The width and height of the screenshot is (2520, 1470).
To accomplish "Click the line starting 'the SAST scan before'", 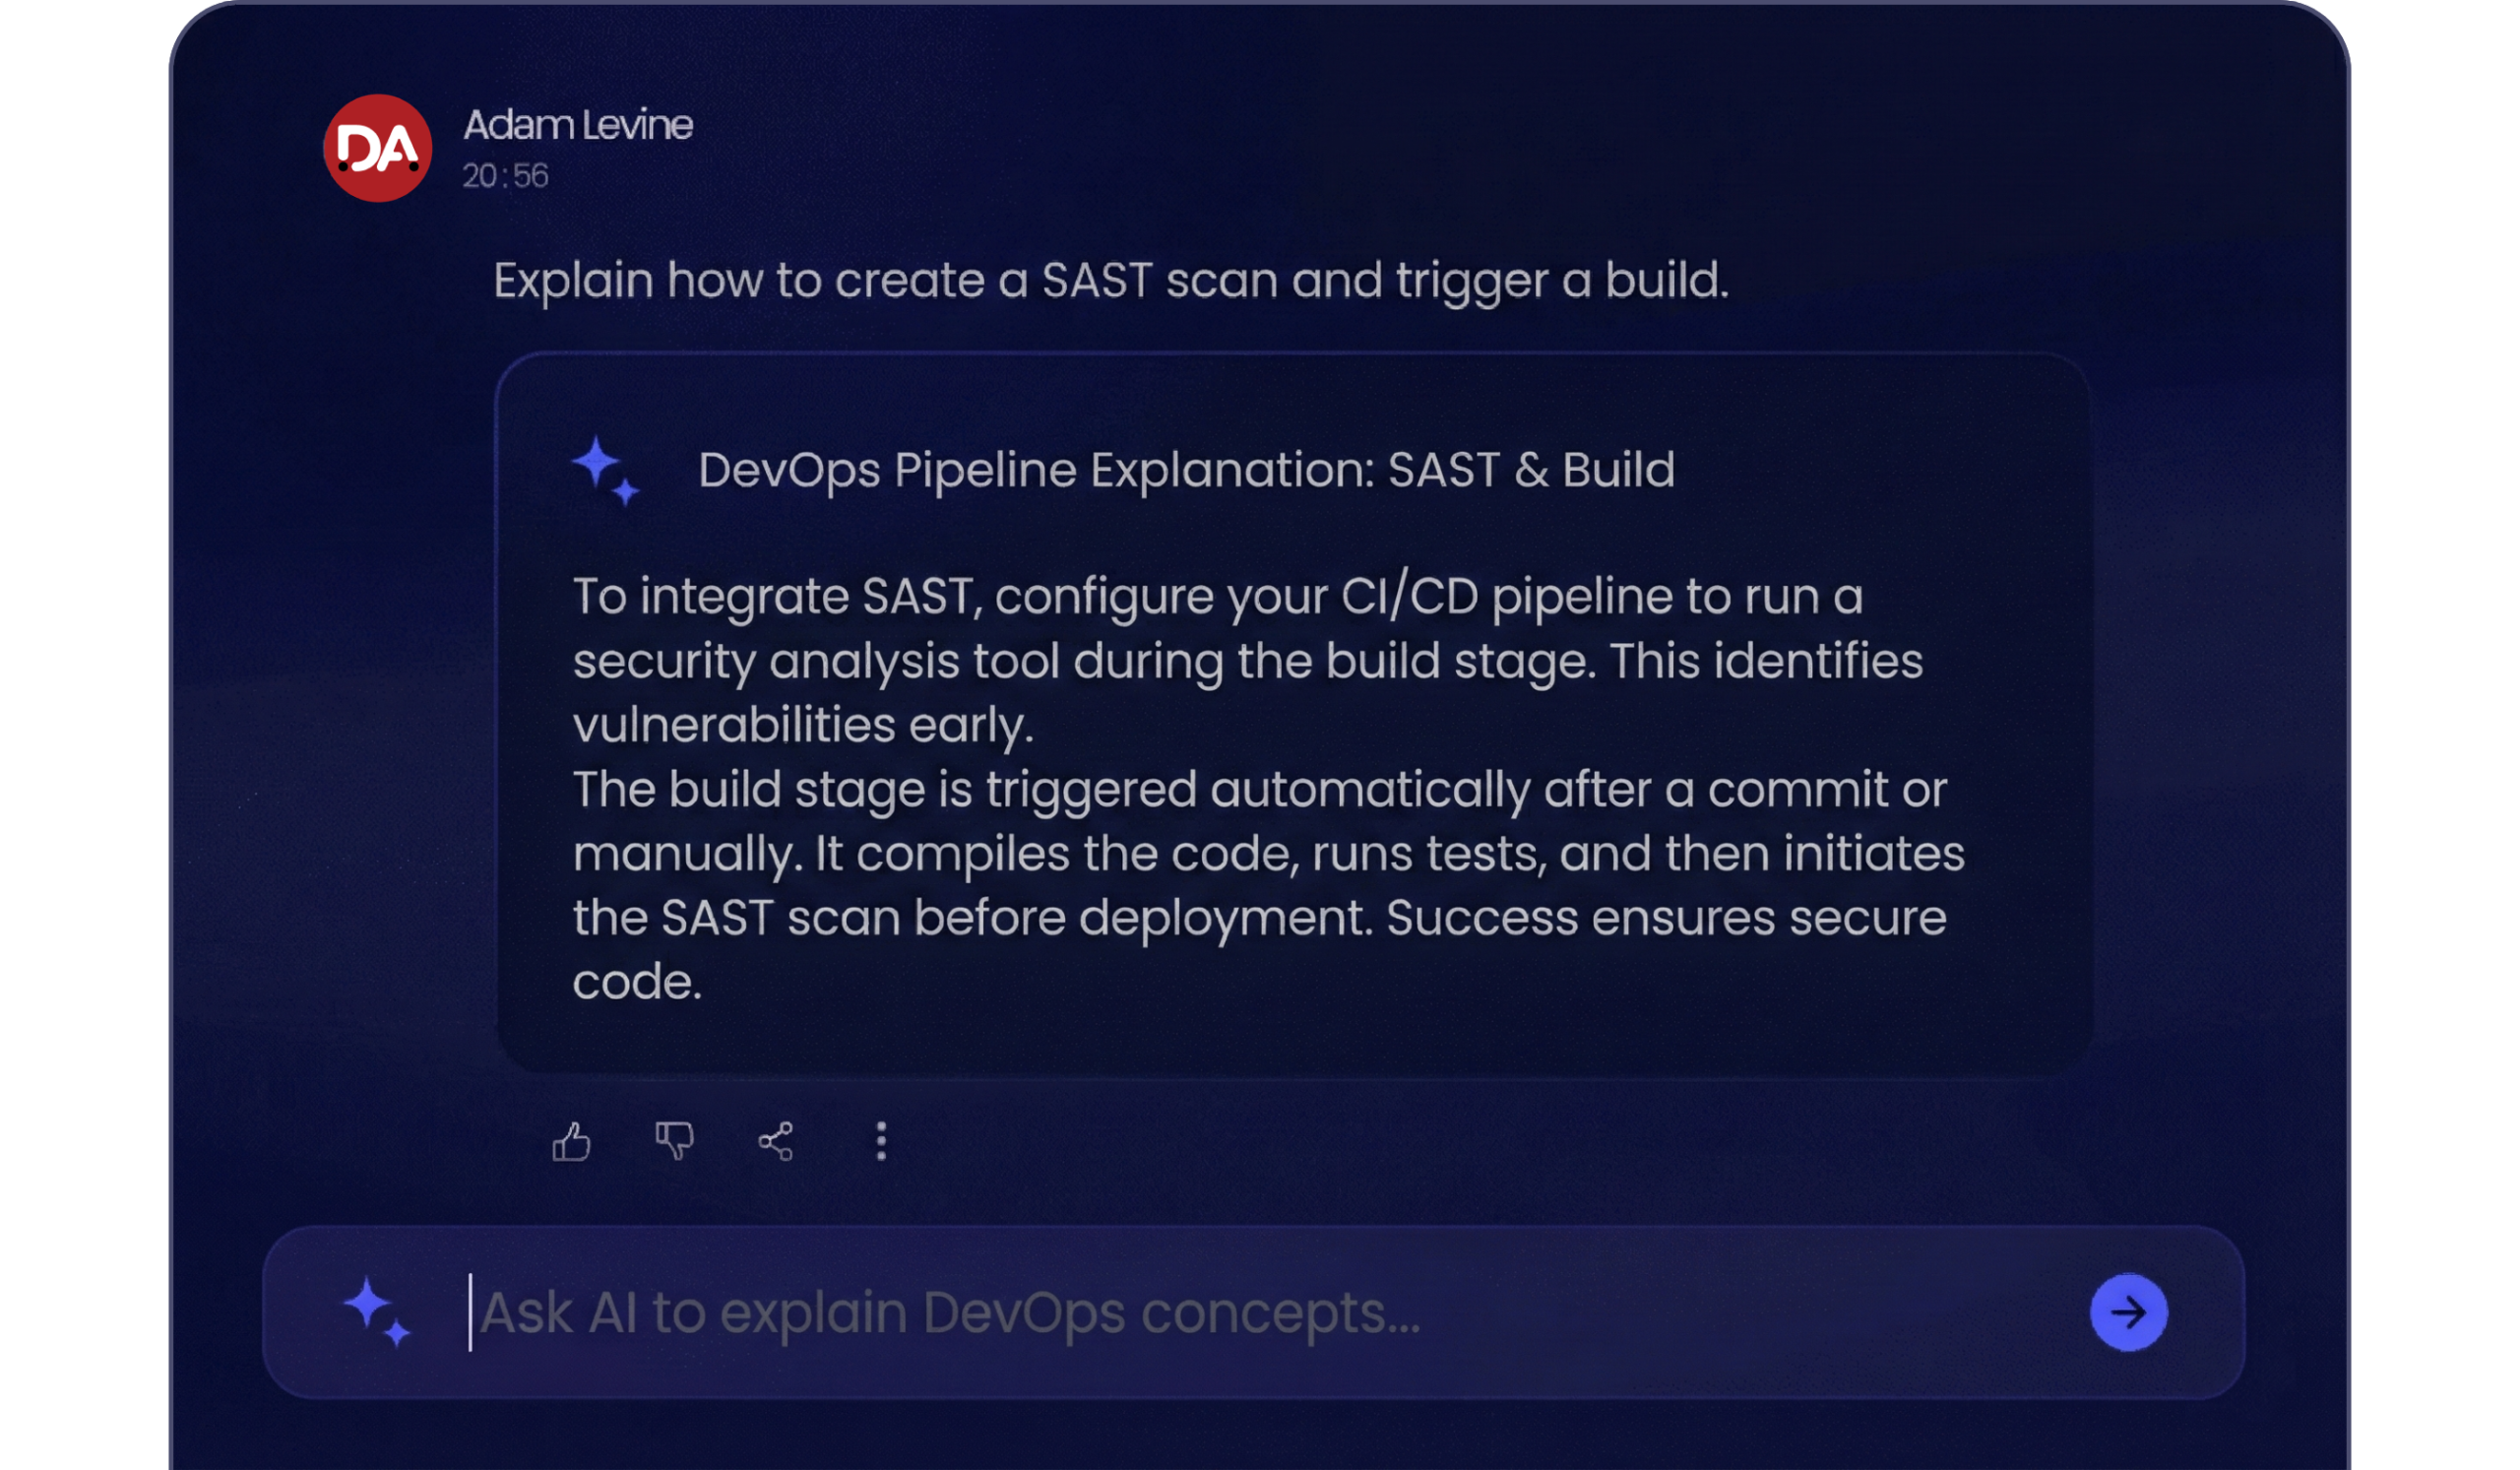I will (1259, 918).
